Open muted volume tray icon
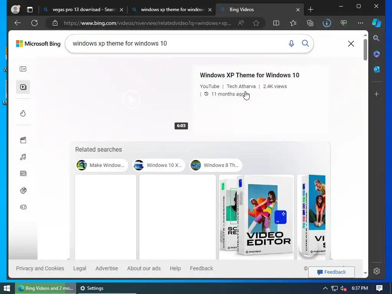392x294 pixels. tap(343, 288)
